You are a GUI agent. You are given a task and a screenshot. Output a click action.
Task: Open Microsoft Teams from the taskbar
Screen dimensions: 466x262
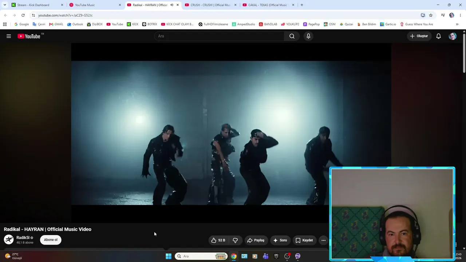(x=265, y=256)
